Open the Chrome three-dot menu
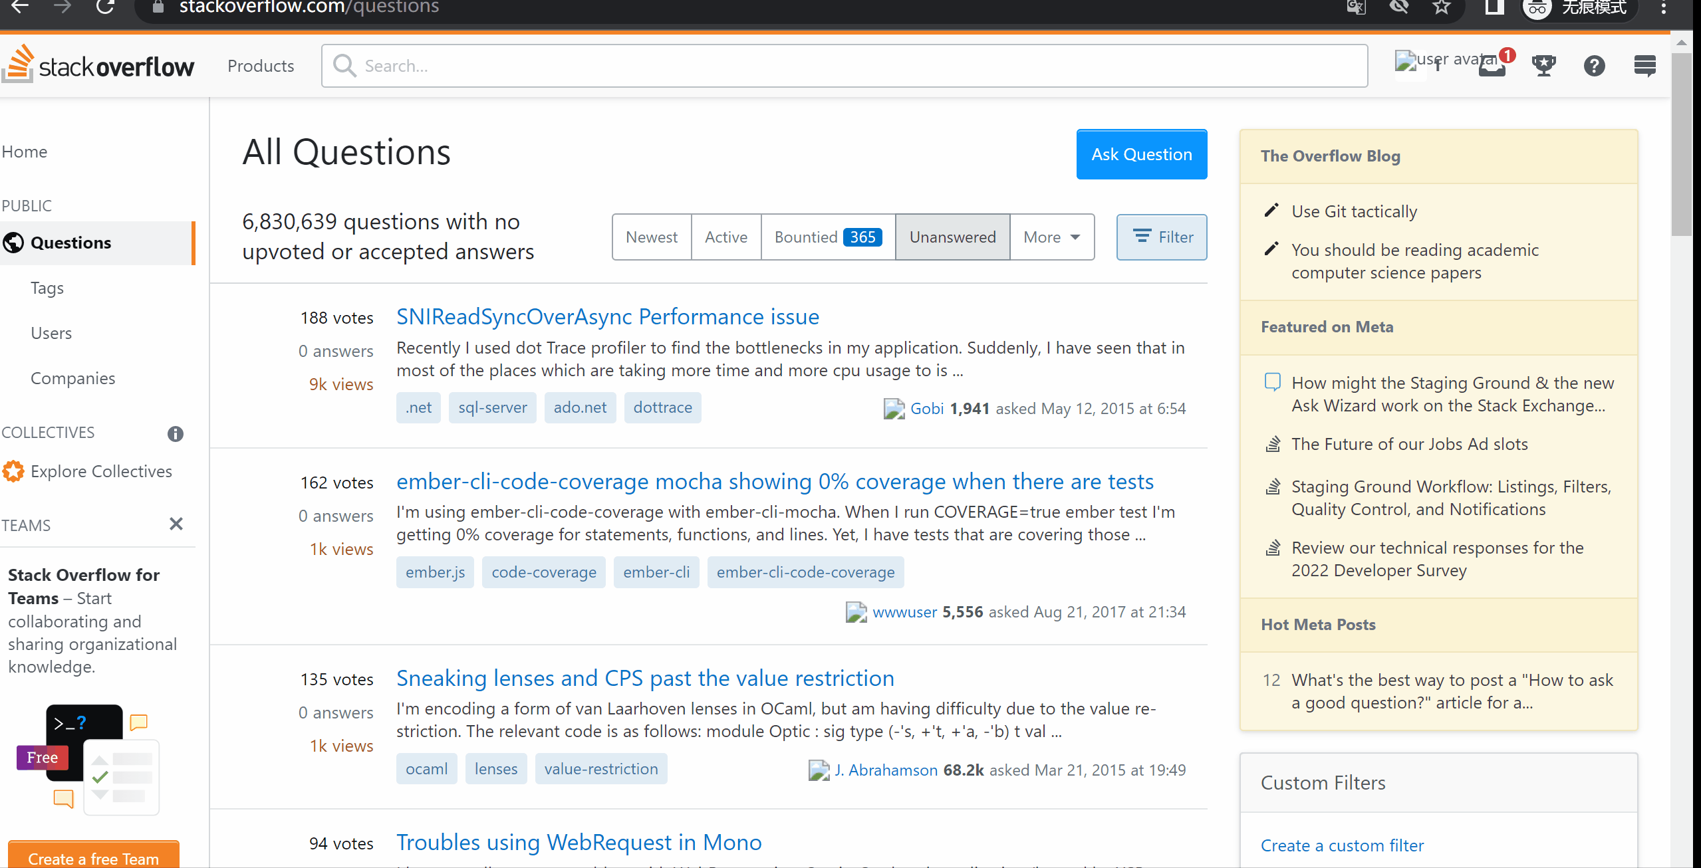This screenshot has width=1701, height=868. click(x=1663, y=7)
